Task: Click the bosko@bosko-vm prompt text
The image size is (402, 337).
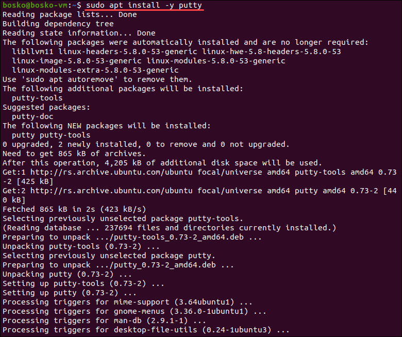Action: (35, 5)
